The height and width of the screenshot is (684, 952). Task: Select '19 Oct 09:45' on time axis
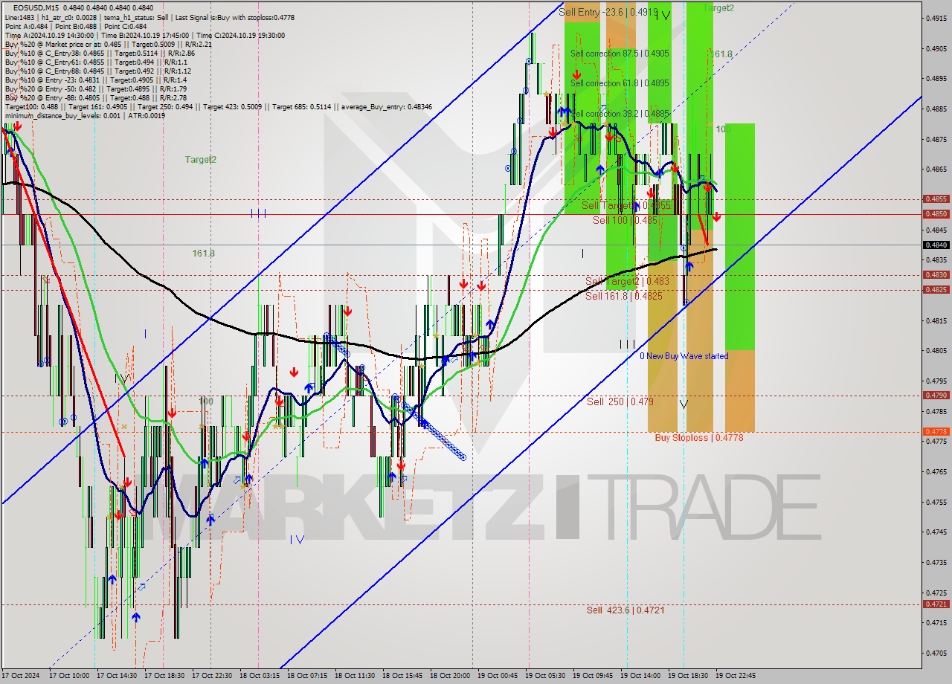pos(592,676)
